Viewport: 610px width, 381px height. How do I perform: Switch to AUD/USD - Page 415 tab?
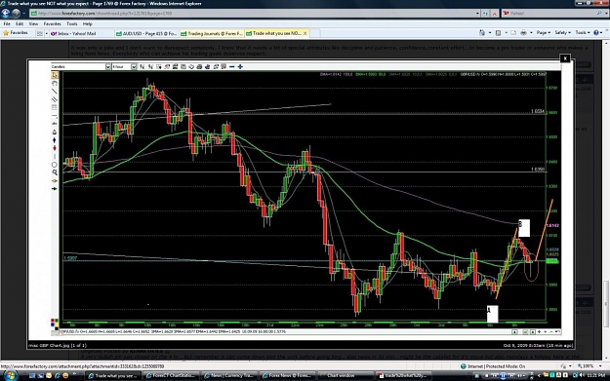146,33
